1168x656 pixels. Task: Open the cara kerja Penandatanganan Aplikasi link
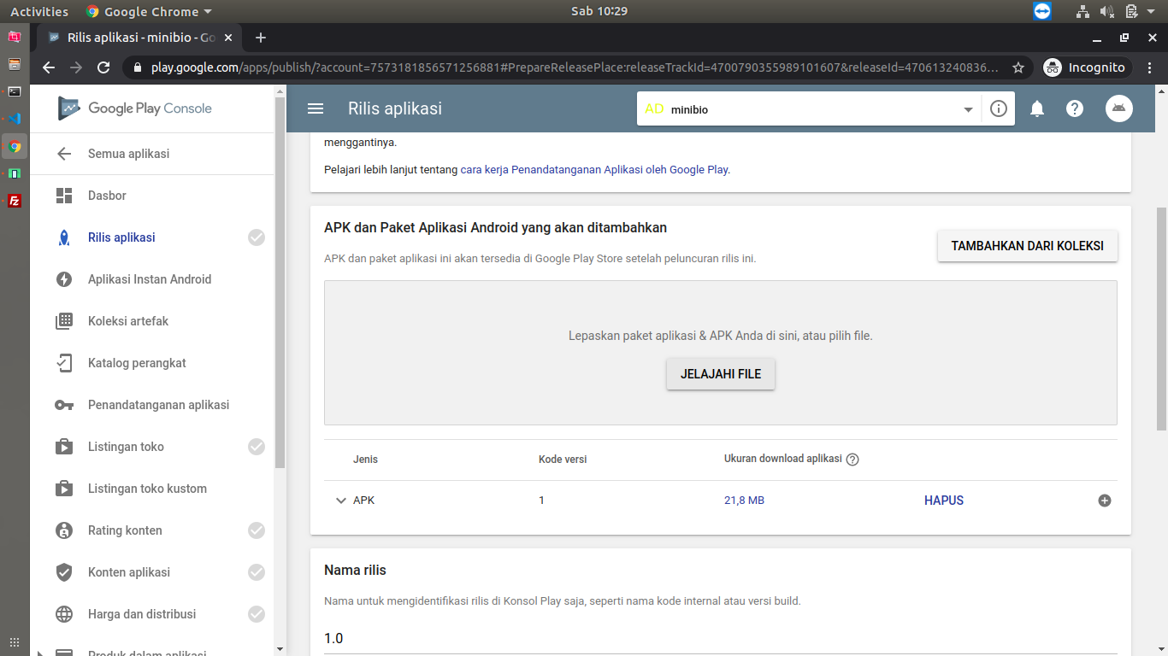[x=594, y=169]
